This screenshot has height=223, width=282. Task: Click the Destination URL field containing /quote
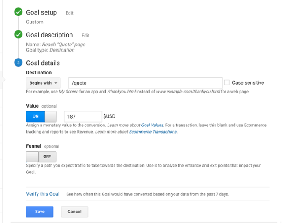click(145, 83)
